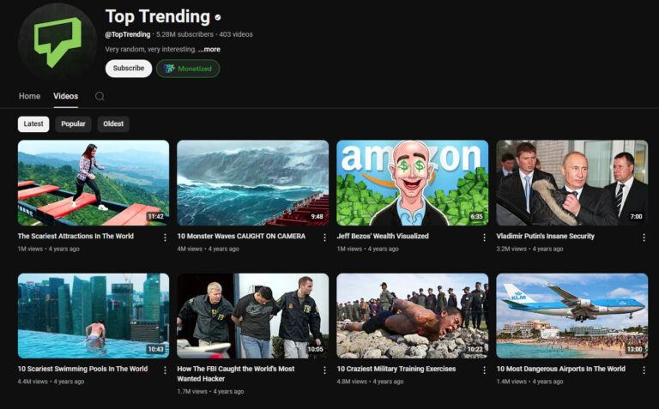
Task: Sort videos by Popular
Action: click(x=73, y=123)
